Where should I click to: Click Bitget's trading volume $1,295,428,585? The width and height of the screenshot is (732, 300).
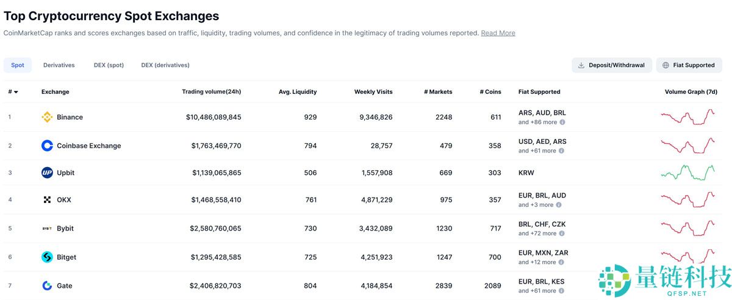[216, 257]
